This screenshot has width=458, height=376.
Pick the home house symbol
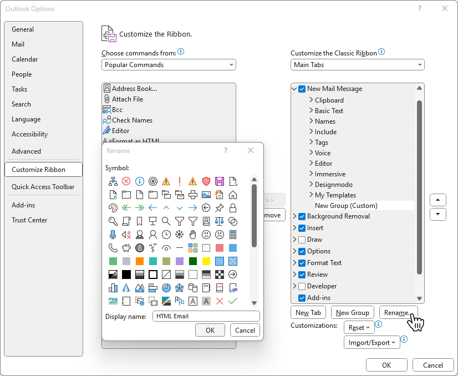click(233, 195)
